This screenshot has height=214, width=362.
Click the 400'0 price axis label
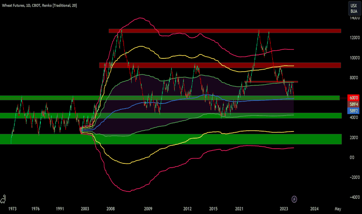coord(354,118)
